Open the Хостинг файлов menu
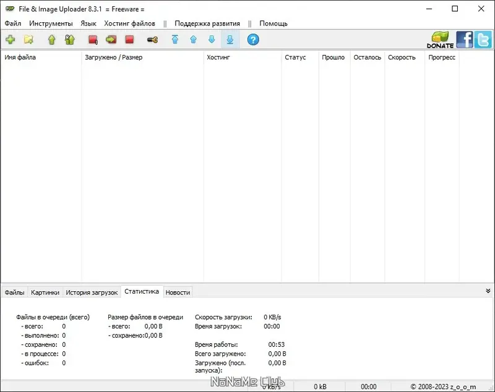The image size is (495, 392). 129,23
